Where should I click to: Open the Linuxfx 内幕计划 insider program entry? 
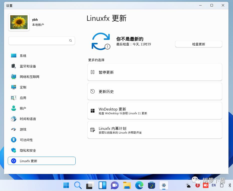tap(155, 130)
